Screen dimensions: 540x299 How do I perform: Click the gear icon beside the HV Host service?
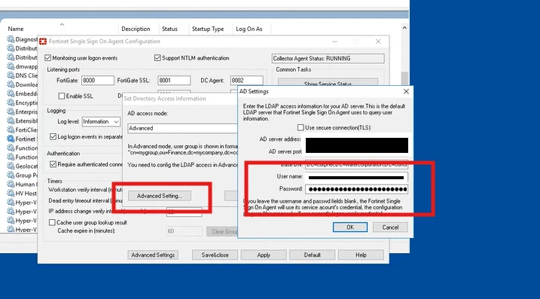(x=11, y=193)
